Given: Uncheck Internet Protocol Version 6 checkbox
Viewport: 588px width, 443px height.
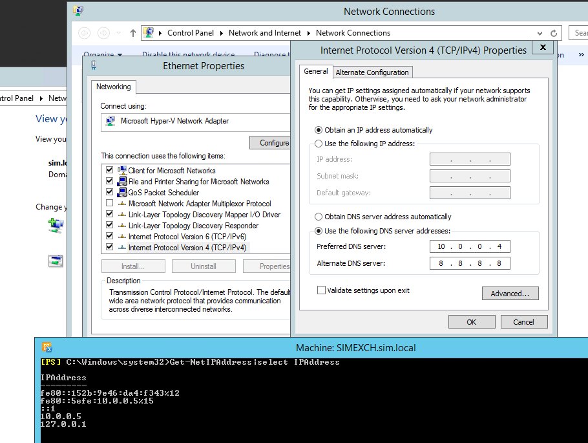Looking at the screenshot, I should 109,236.
